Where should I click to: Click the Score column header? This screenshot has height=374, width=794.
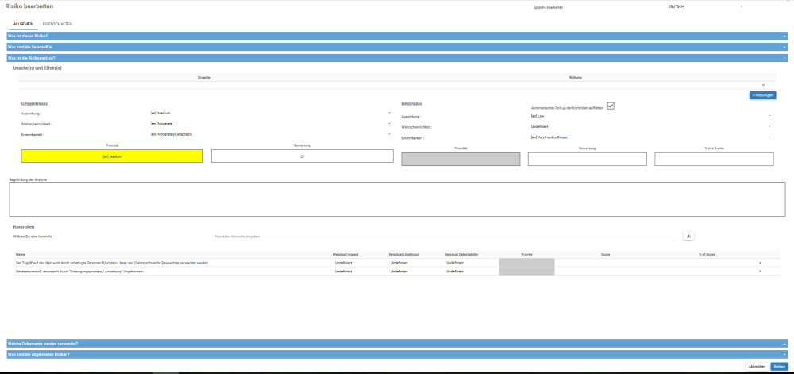[605, 254]
